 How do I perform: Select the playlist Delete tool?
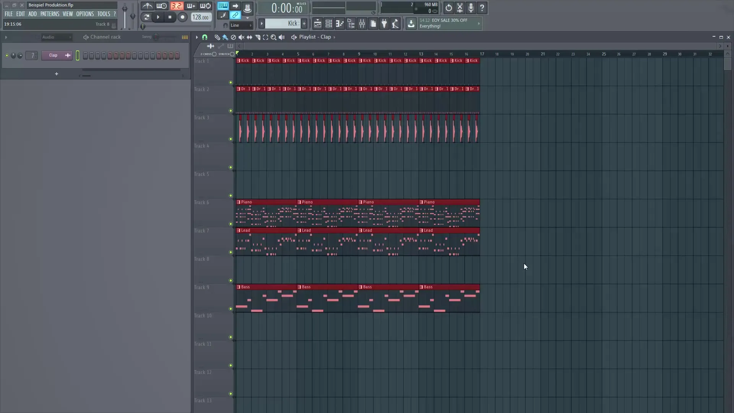[x=233, y=37]
